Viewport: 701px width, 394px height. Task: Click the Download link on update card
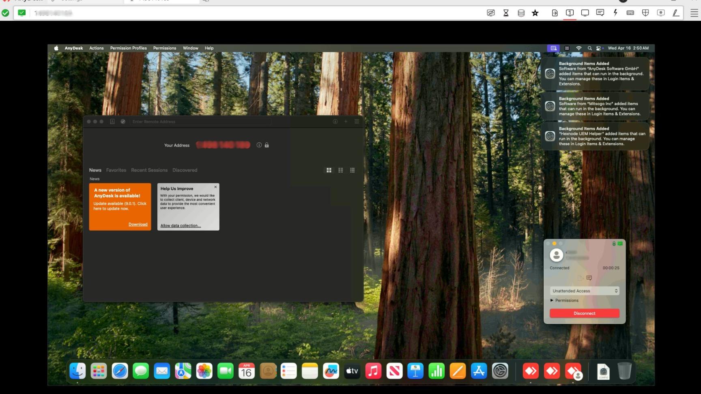point(138,225)
